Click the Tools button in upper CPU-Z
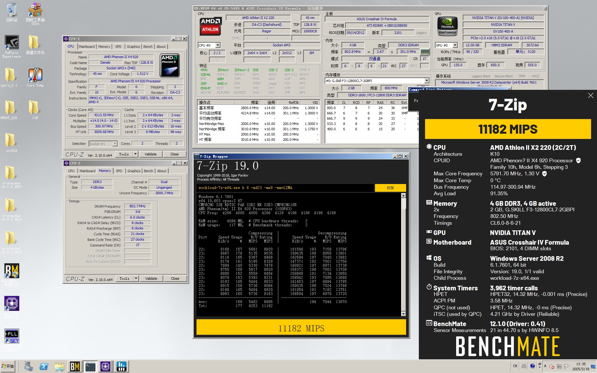Screen dimensions: 597x373 coord(124,154)
